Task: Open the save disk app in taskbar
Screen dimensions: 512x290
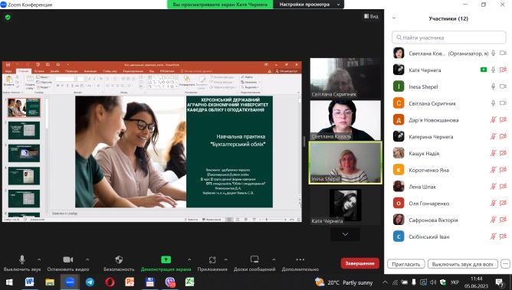Action: click(x=149, y=282)
